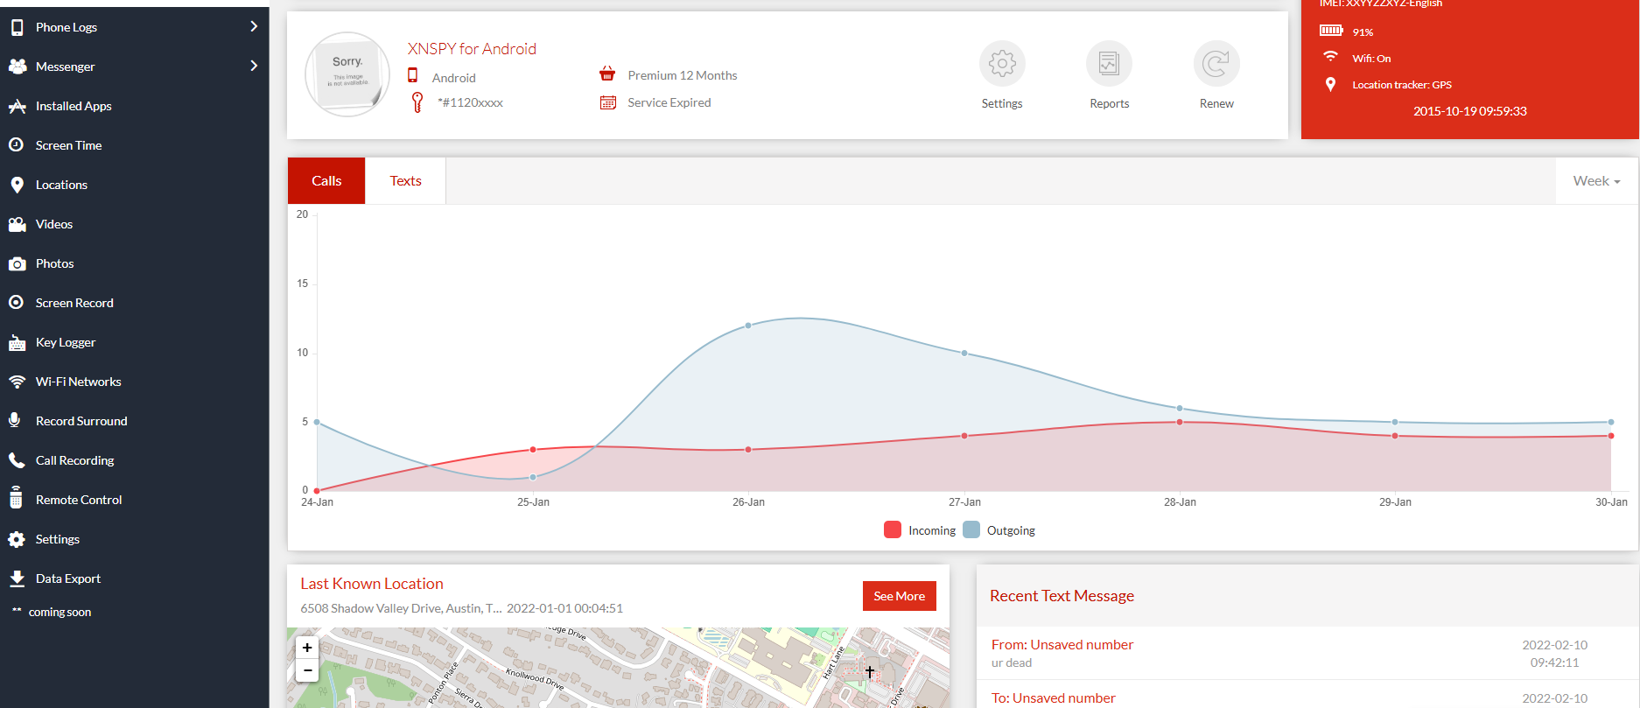This screenshot has width=1640, height=708.
Task: Select the Calls tab
Action: pyautogui.click(x=326, y=181)
